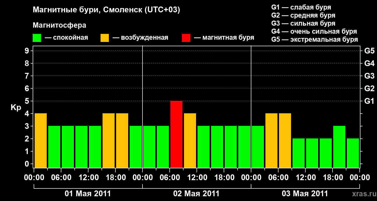Viewport: 377px width, 201px height.
Task: Click the G2 label on the right axis
Action: click(369, 88)
